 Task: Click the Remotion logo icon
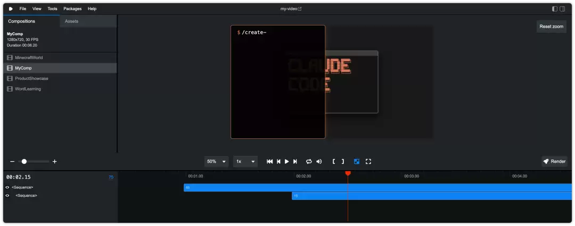11,9
